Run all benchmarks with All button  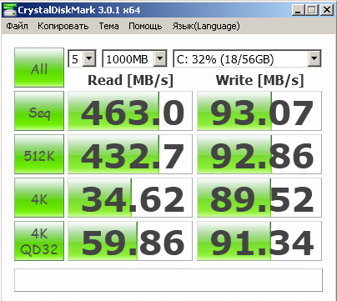tap(39, 68)
